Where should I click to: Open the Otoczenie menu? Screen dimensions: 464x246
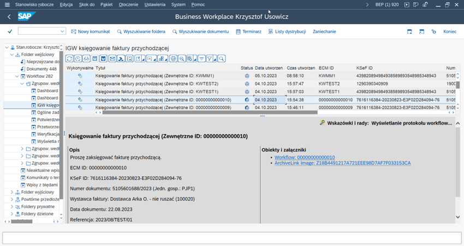[128, 4]
